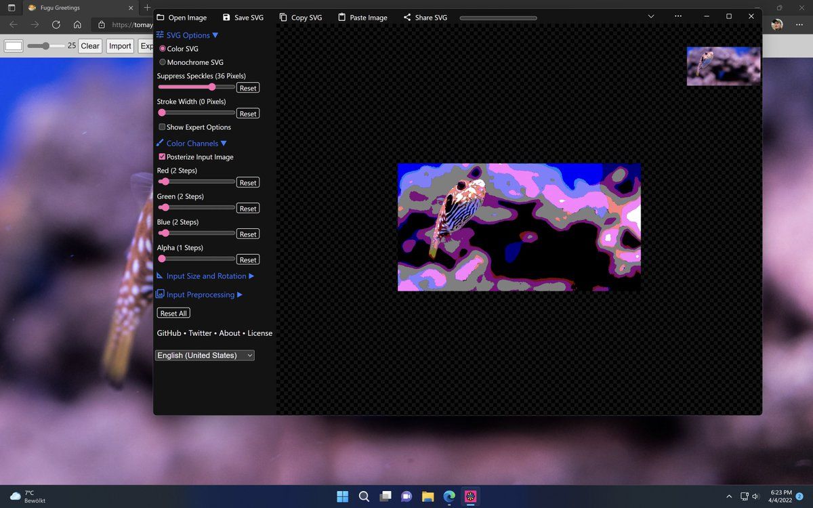Click the Copy SVG icon
Image resolution: width=813 pixels, height=508 pixels.
283,17
